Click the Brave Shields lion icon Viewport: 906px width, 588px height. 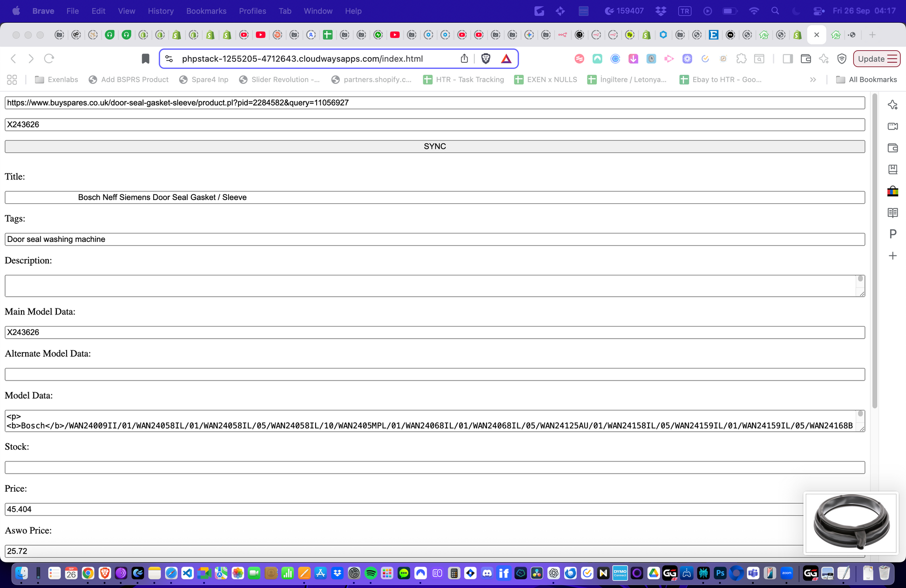click(486, 59)
